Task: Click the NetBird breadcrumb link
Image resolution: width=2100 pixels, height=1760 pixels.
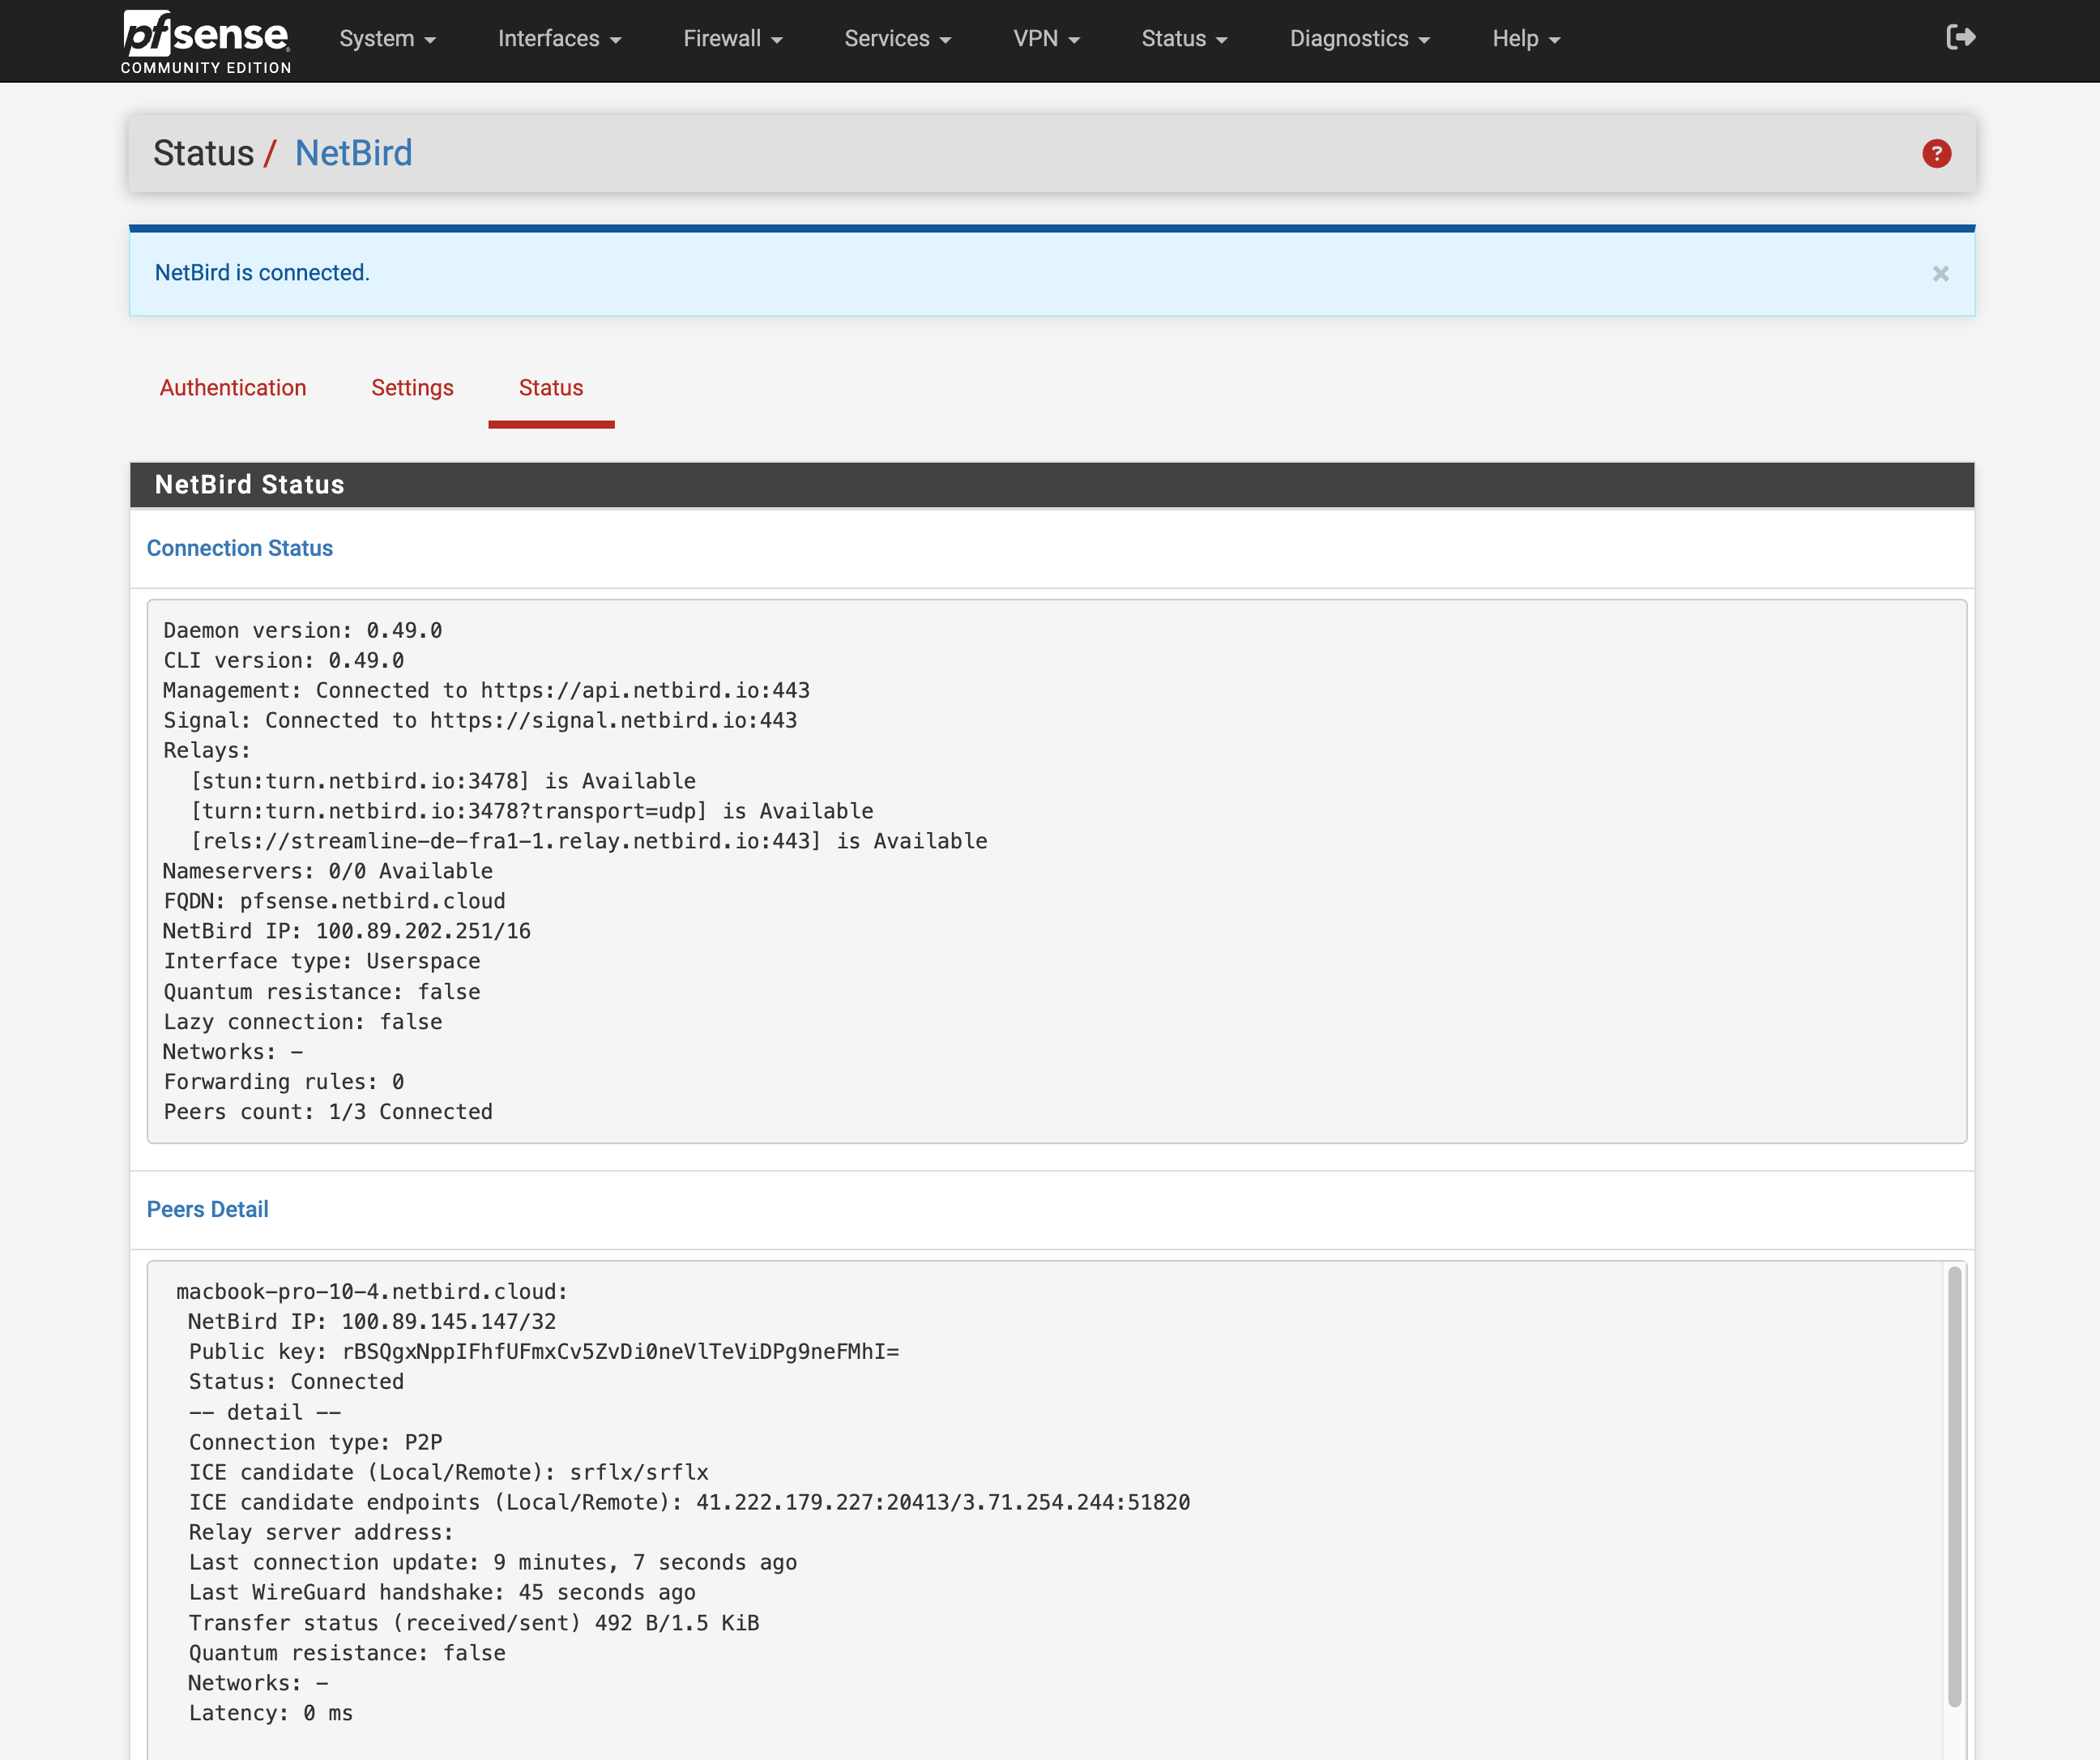Action: point(353,153)
